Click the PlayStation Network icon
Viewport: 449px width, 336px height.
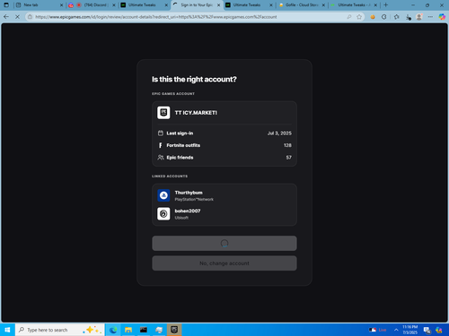(163, 195)
